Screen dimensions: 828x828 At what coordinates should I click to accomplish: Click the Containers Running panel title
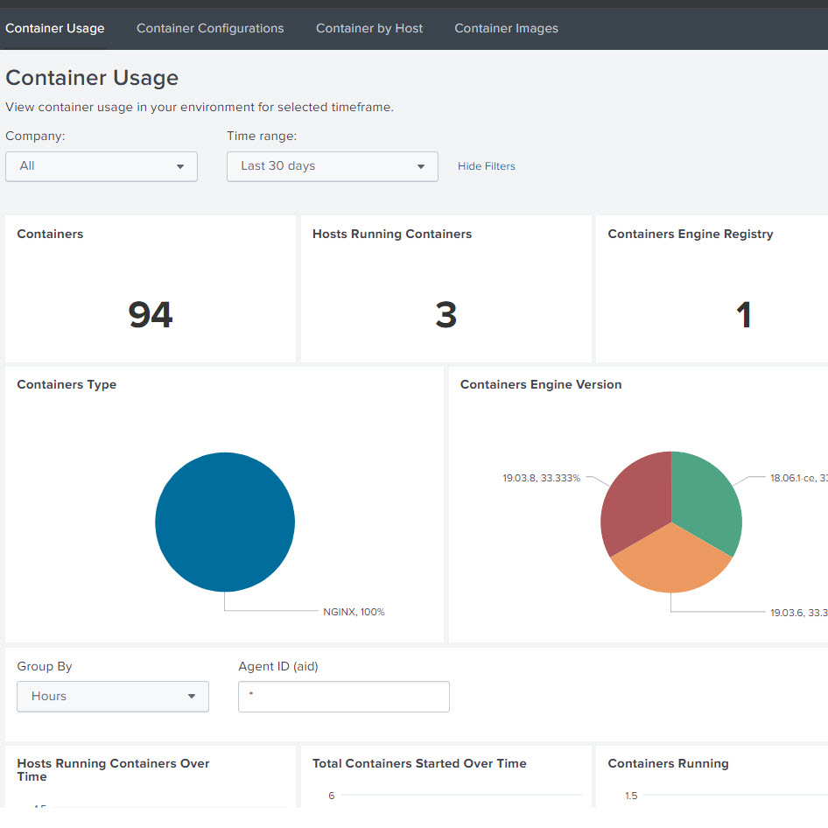tap(668, 763)
